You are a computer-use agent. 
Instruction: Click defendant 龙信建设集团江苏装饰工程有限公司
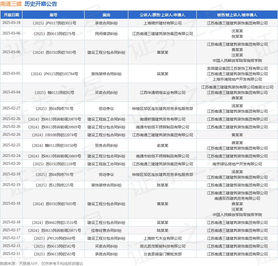pos(237,69)
